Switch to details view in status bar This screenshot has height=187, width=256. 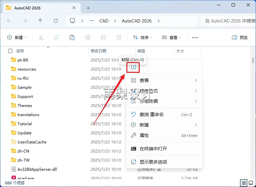click(x=244, y=183)
